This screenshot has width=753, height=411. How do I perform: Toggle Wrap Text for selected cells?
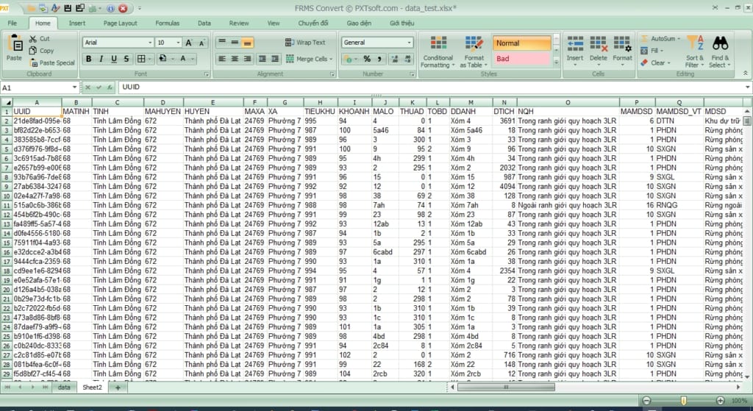pos(305,43)
